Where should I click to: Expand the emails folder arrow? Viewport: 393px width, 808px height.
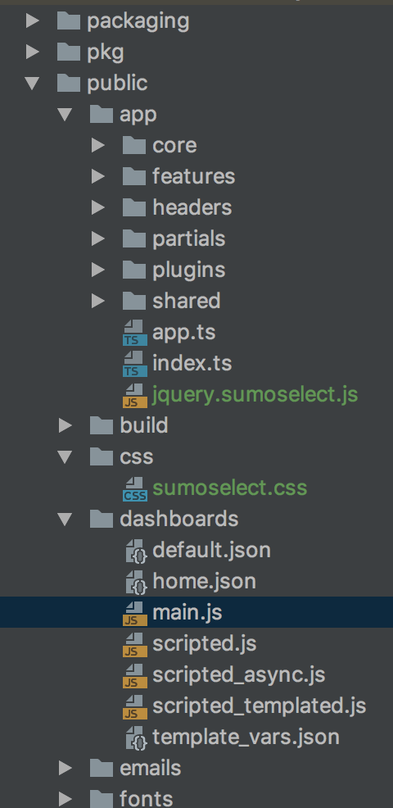(x=65, y=769)
